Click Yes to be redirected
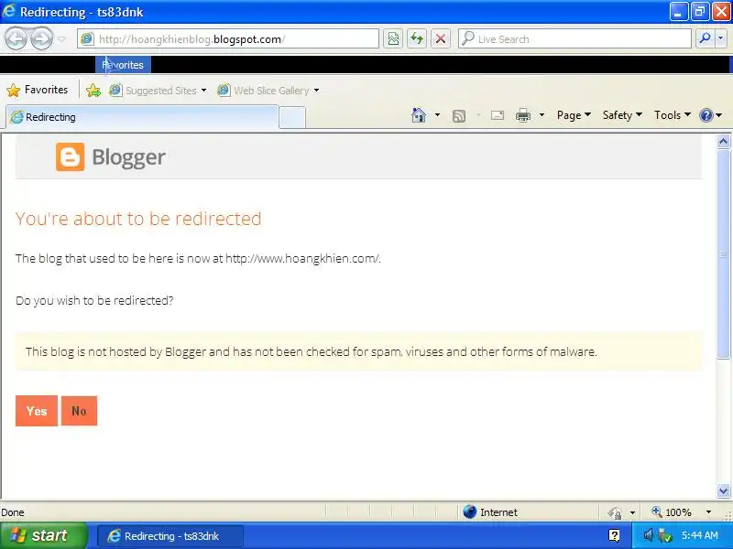 (37, 411)
